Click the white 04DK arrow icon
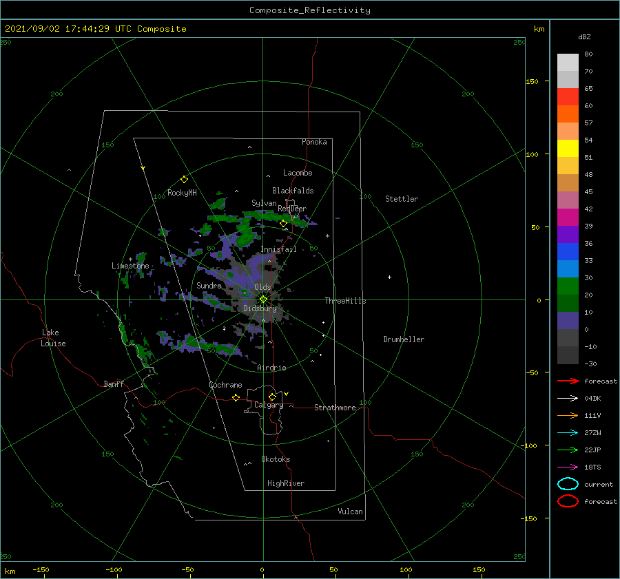 click(x=568, y=399)
